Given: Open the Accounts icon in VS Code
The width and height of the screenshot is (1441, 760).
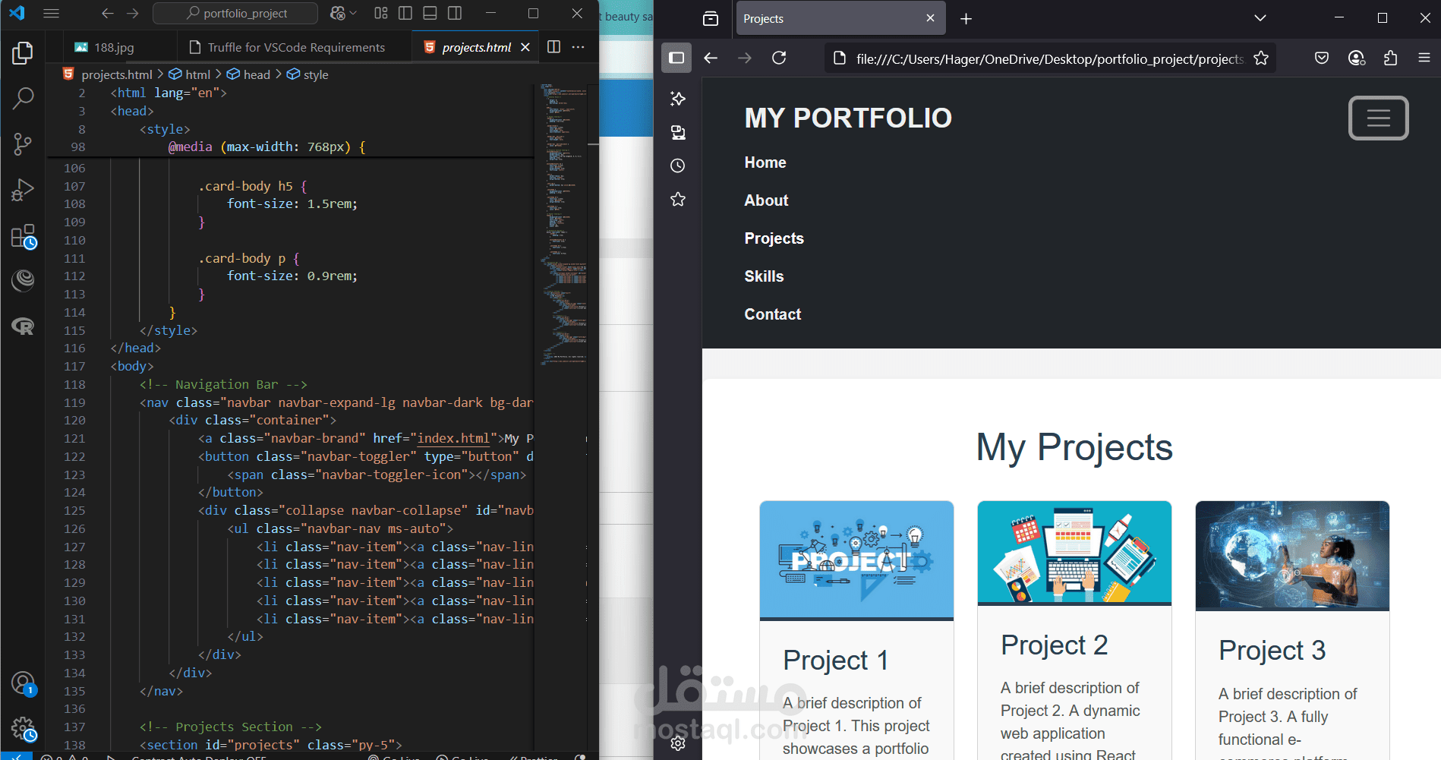Looking at the screenshot, I should 23,683.
